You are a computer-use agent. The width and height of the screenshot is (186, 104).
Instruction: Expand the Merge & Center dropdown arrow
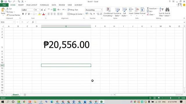84,14
